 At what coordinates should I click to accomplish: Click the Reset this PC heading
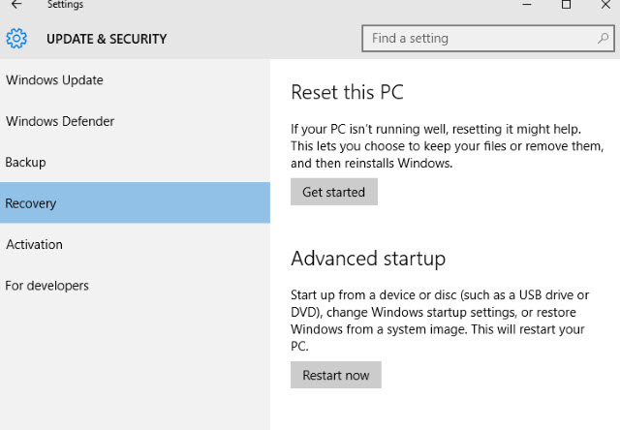coord(347,92)
